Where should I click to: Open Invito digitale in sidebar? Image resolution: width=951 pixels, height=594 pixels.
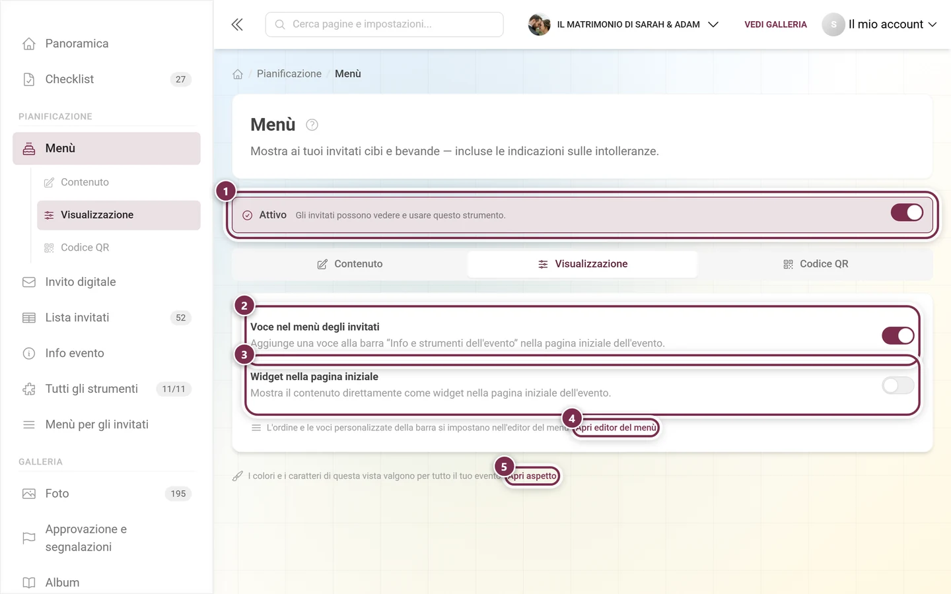pyautogui.click(x=106, y=282)
